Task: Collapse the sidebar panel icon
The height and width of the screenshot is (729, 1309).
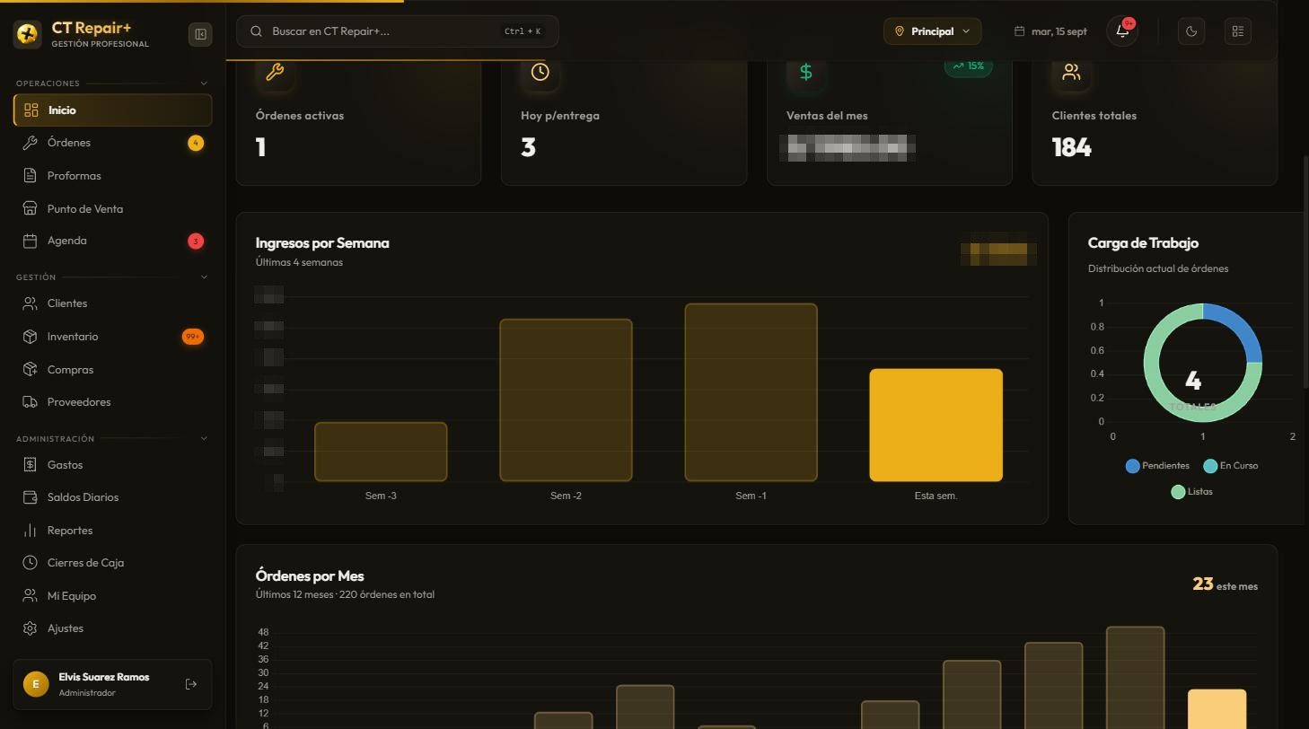Action: [x=200, y=34]
